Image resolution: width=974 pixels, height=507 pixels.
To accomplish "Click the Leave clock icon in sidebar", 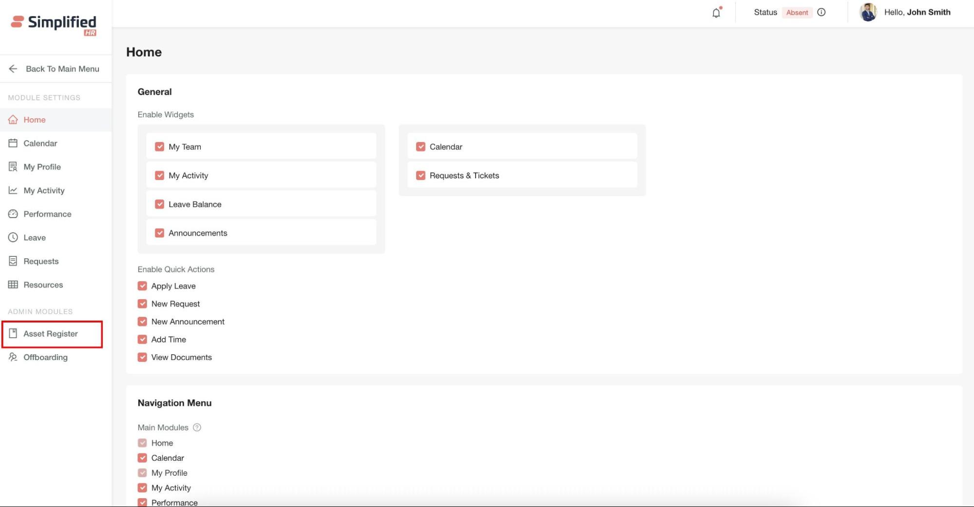I will (13, 237).
